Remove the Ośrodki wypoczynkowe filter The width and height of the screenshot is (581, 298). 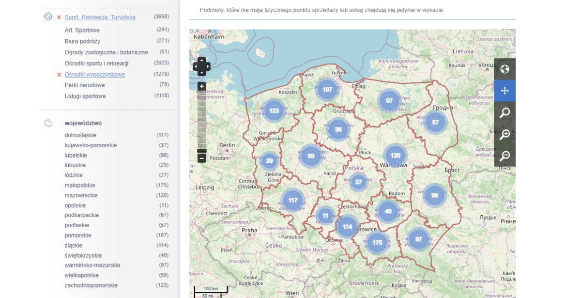tap(59, 75)
